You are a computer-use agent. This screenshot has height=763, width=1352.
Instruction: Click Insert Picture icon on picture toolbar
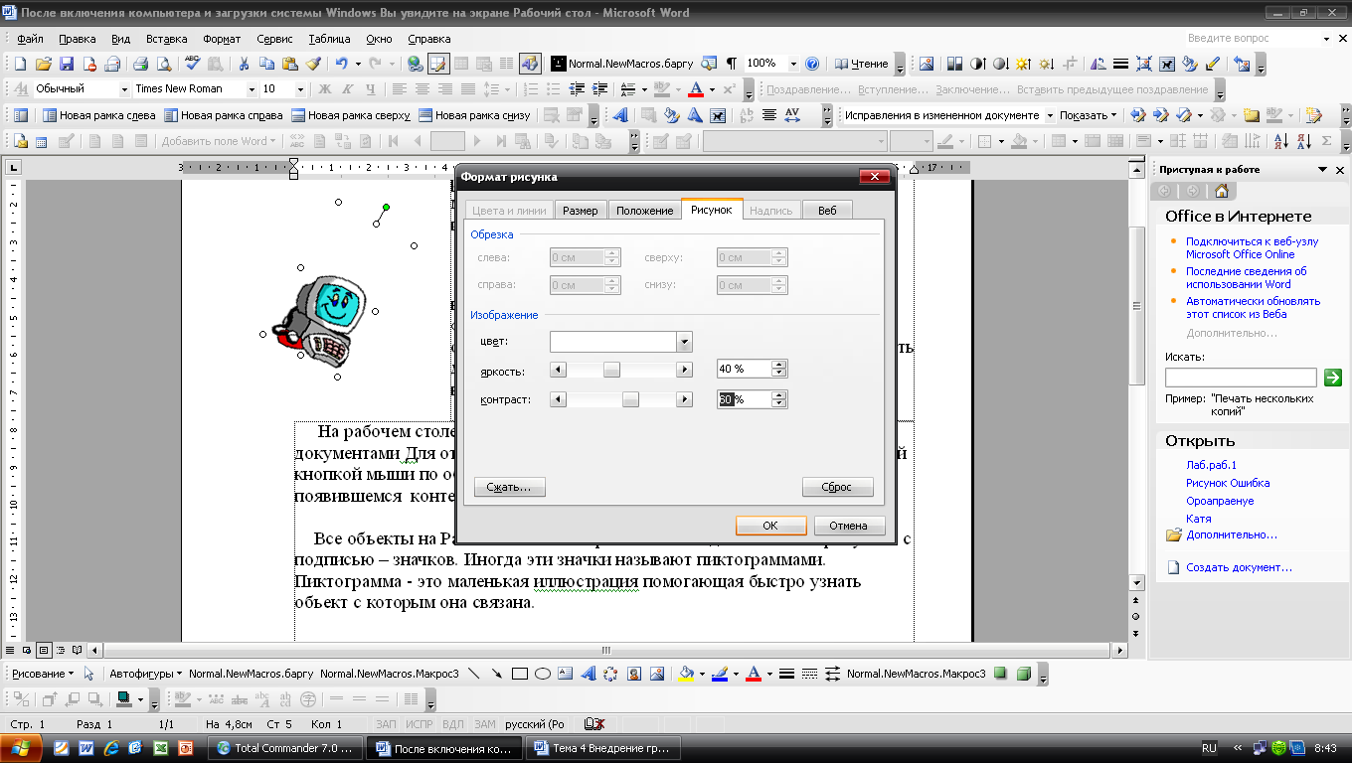pos(927,64)
